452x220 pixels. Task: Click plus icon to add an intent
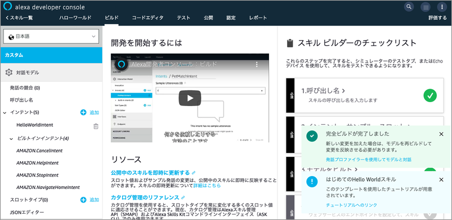83,112
